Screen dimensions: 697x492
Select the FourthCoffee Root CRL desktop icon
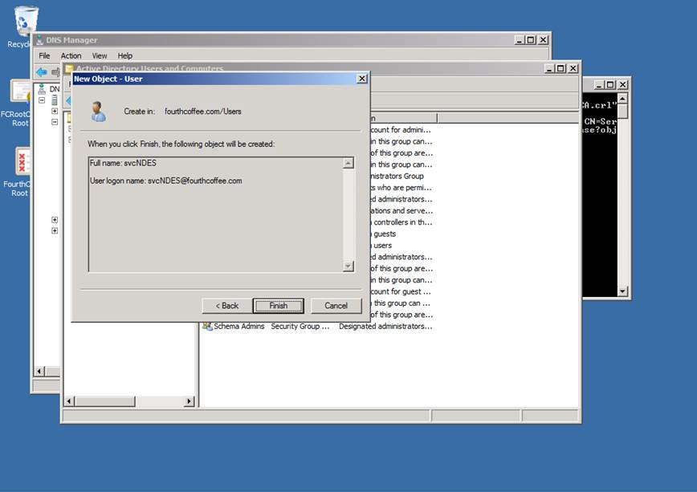[22, 160]
